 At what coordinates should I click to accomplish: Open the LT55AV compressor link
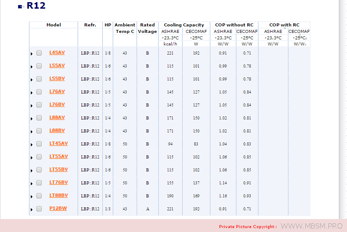59,156
